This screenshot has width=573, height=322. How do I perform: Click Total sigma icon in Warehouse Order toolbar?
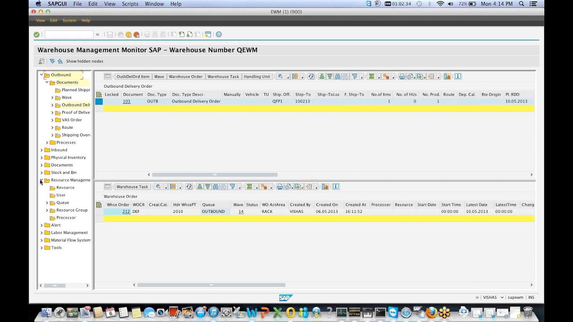coord(249,187)
